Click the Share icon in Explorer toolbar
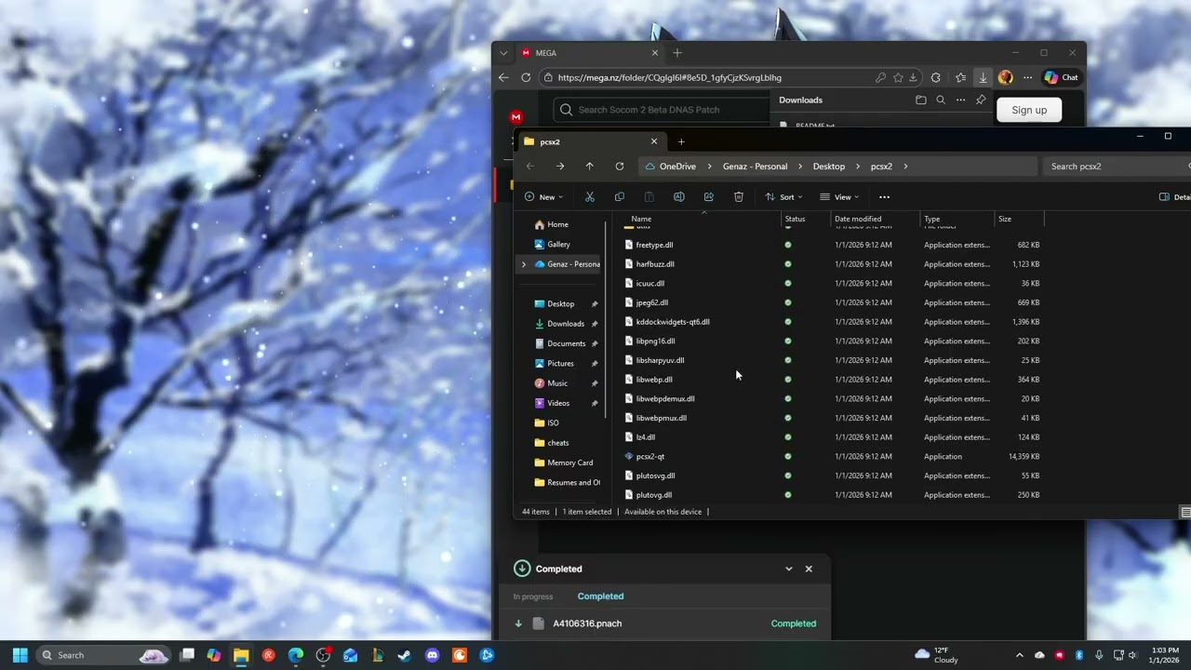The image size is (1191, 670). [x=709, y=197]
